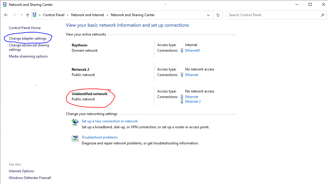This screenshot has width=328, height=184.
Task: Click the Media streaming options link
Action: 28,56
